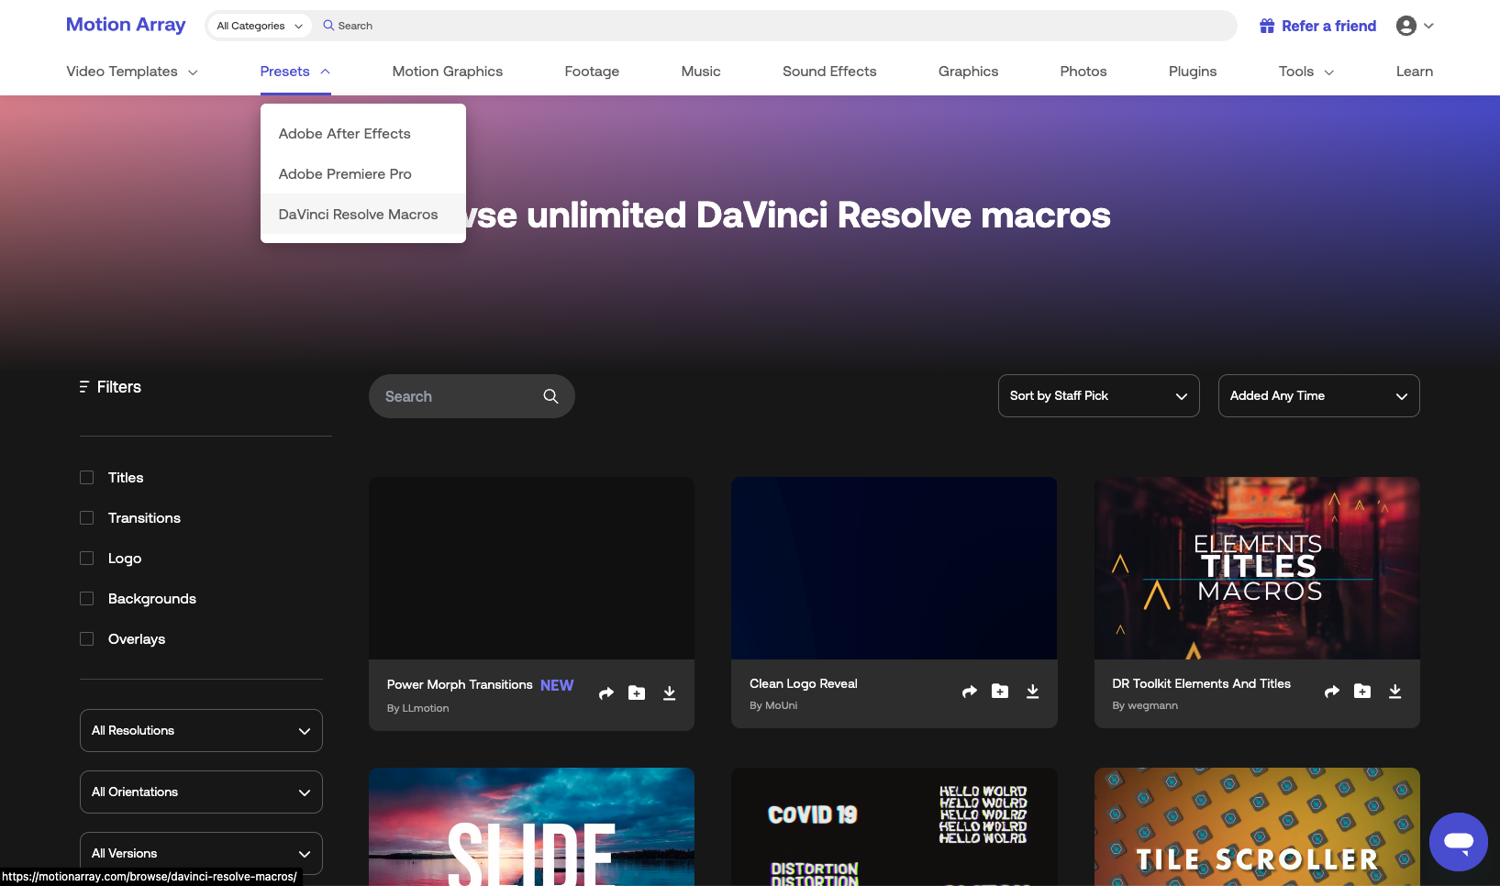The width and height of the screenshot is (1500, 886).
Task: Open the Plugins page
Action: coord(1193,72)
